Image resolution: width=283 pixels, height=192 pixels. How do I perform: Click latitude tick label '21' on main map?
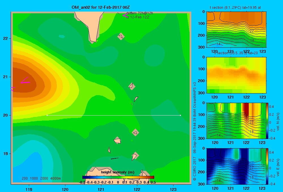coord(6,77)
